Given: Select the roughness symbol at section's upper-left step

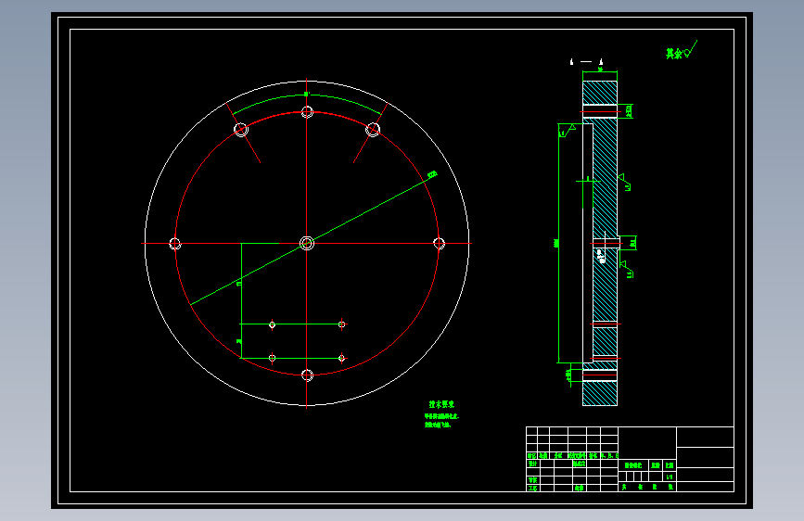Looking at the screenshot, I should (568, 130).
